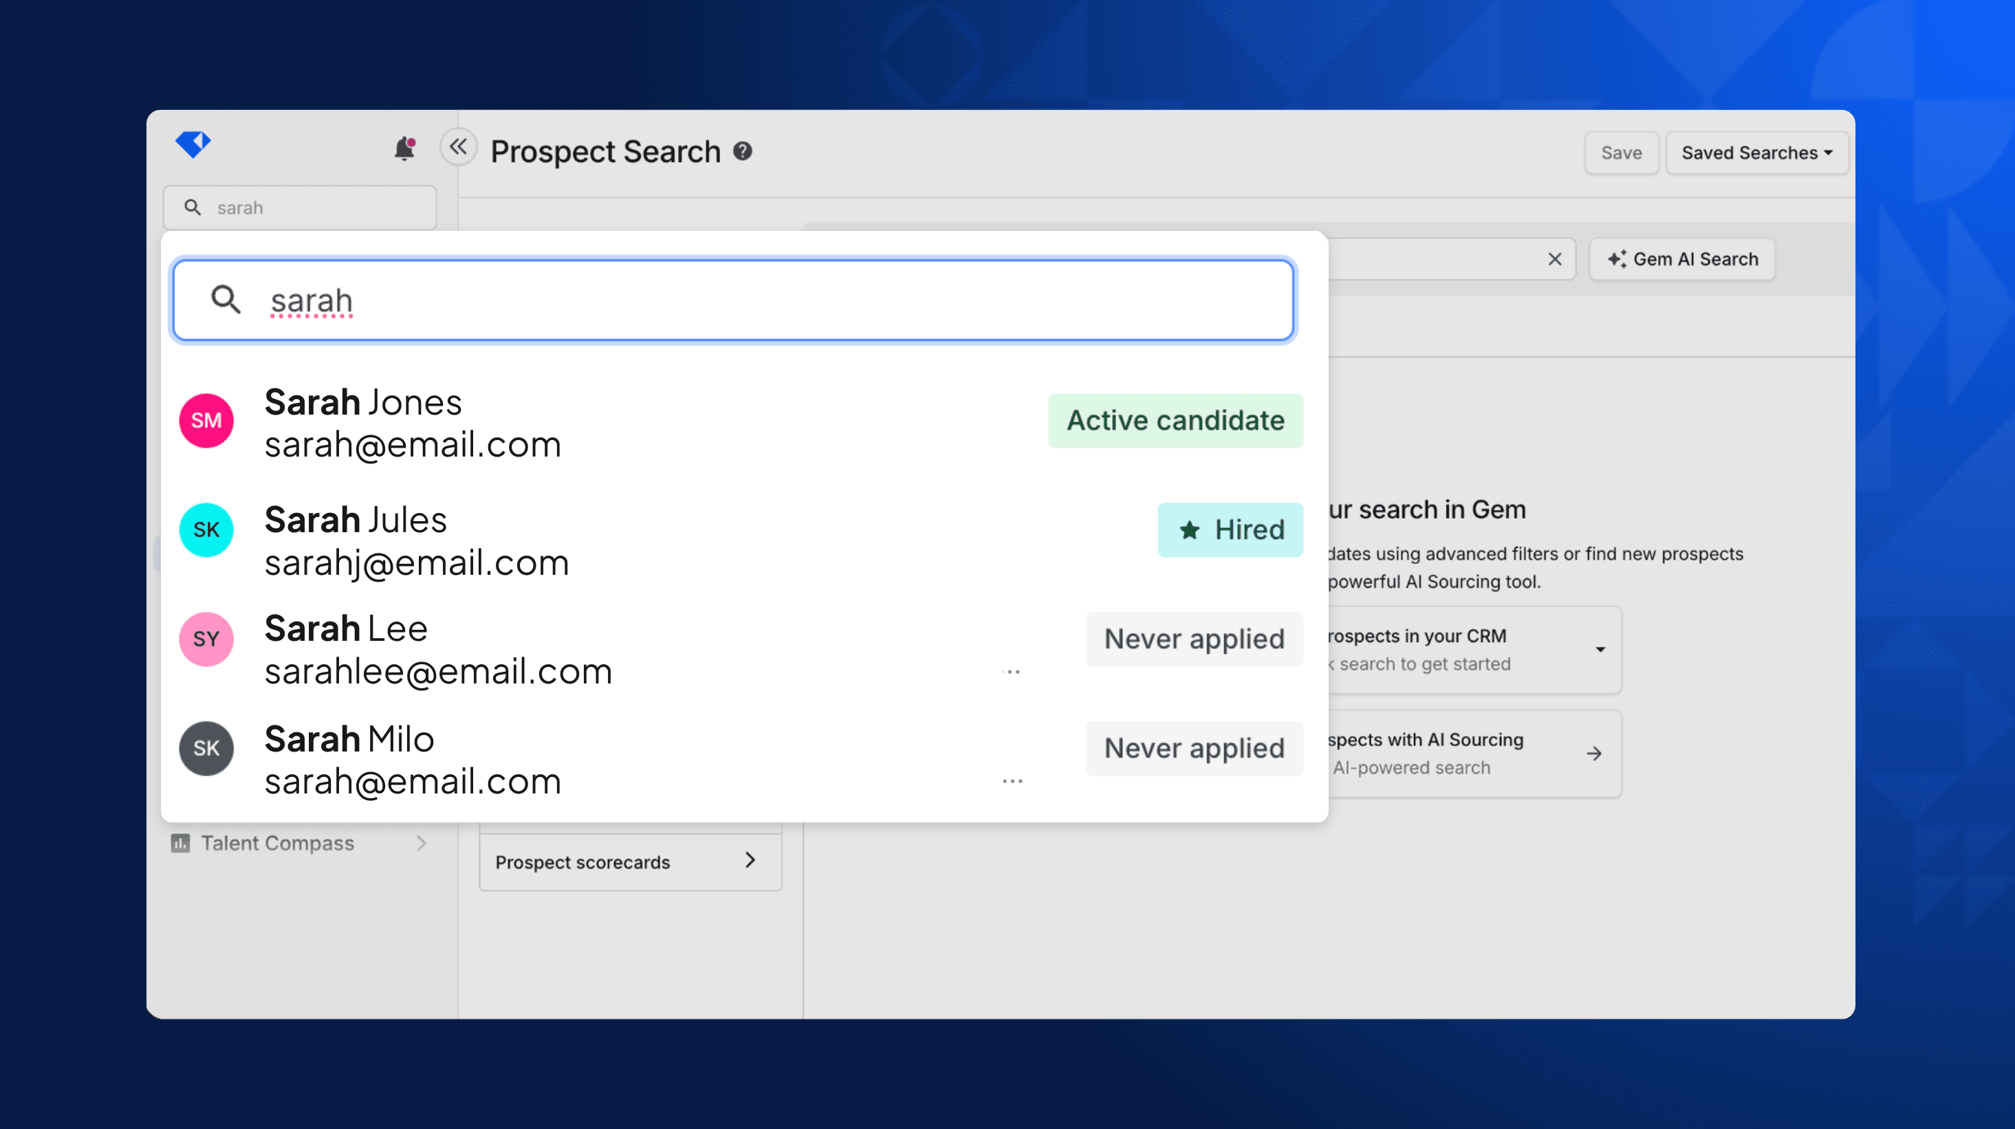
Task: Collapse the panel using the double-chevron icon
Action: pos(459,147)
